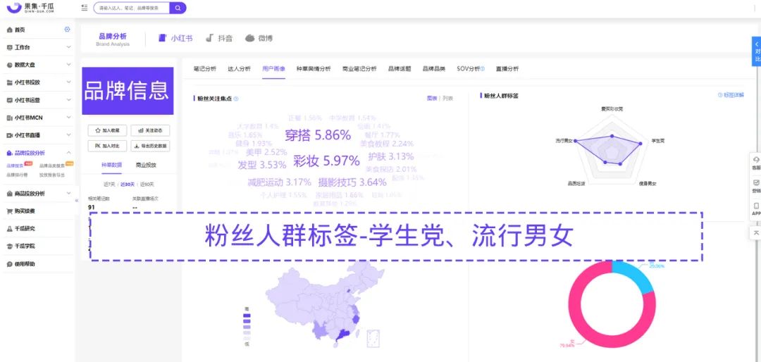
Task: Click the purple search magnifier button
Action: (178, 8)
